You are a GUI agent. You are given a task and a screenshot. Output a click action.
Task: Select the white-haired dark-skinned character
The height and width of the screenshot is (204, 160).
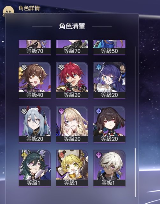click(109, 168)
